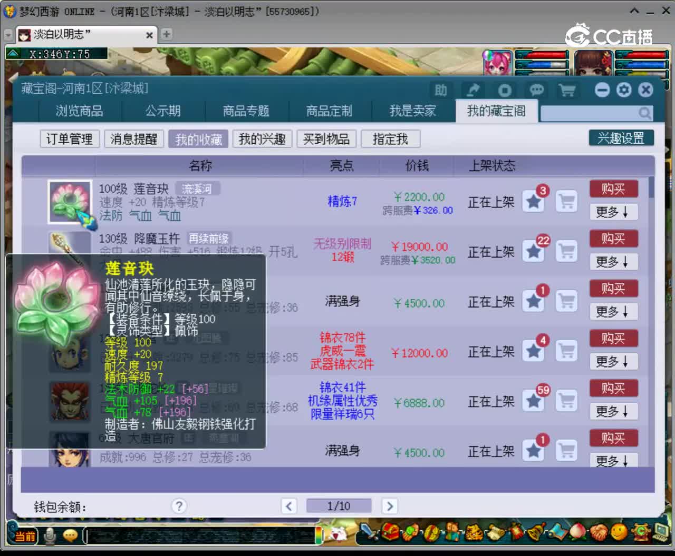Open the 买到物品 sub-tab
This screenshot has height=556, width=675.
pyautogui.click(x=326, y=139)
